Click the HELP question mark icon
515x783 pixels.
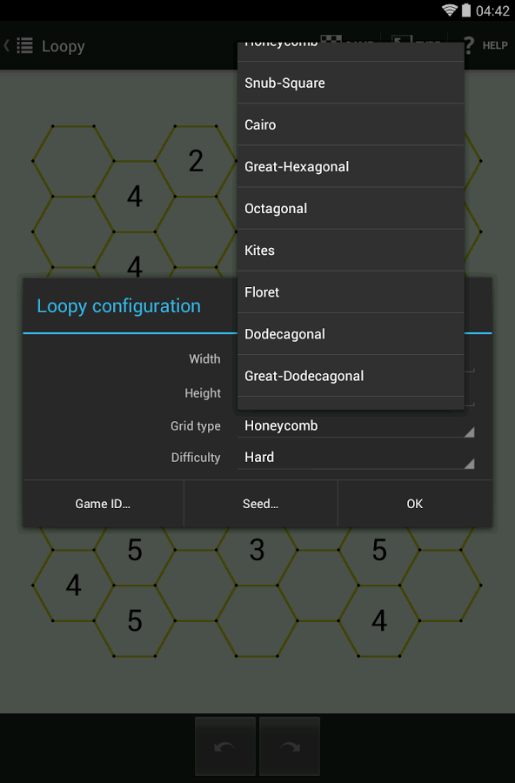pyautogui.click(x=469, y=45)
